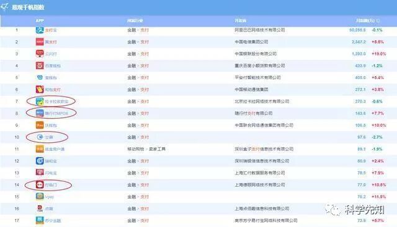Click the 支付 category link in the 苏宁金融 row
Screen dimensions: 397x227
tap(145, 221)
